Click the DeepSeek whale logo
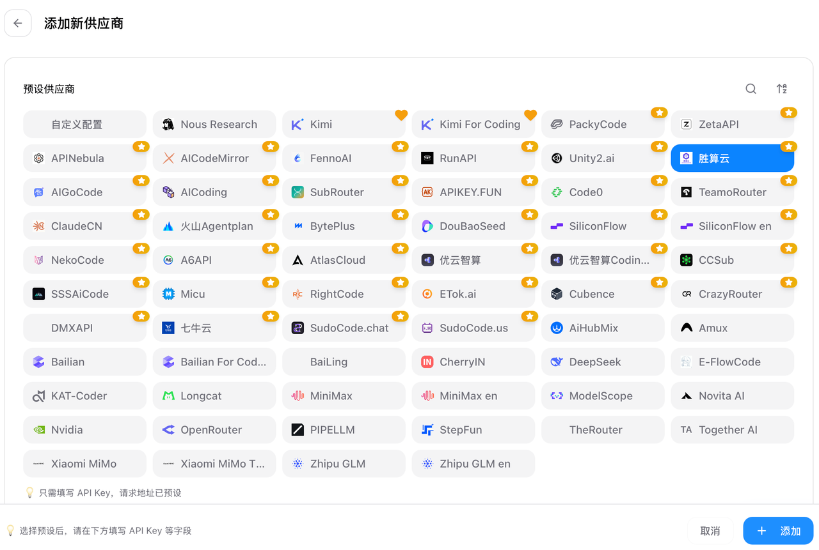Image resolution: width=819 pixels, height=550 pixels. tap(557, 362)
